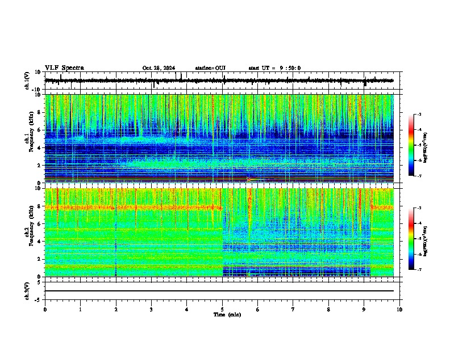
Task: Click the time axis tick label '10'
Action: [x=399, y=310]
